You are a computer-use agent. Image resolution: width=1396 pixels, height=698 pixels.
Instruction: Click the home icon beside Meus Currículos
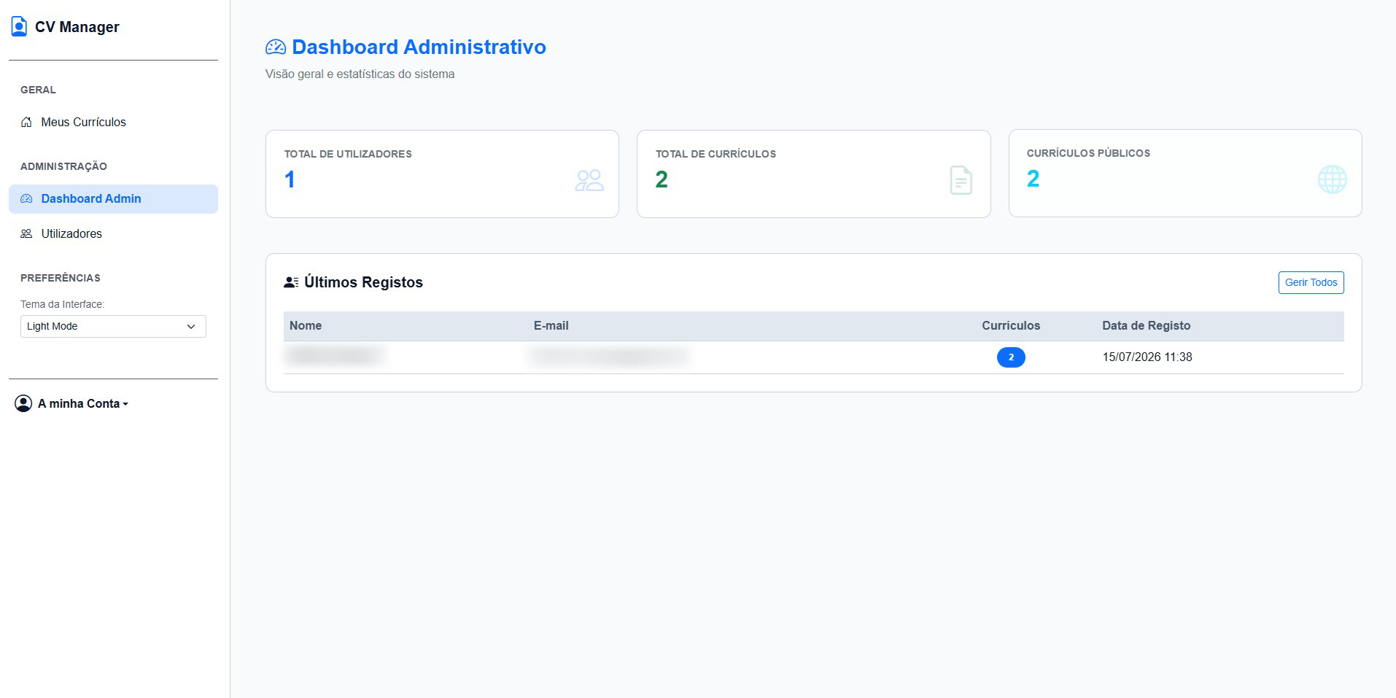pyautogui.click(x=26, y=123)
